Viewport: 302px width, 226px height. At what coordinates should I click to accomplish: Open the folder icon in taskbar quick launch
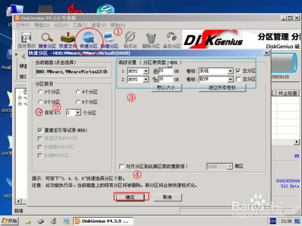[x=28, y=221]
